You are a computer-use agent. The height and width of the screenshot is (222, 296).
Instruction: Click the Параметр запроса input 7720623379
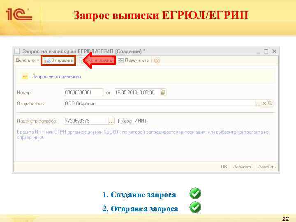86,121
